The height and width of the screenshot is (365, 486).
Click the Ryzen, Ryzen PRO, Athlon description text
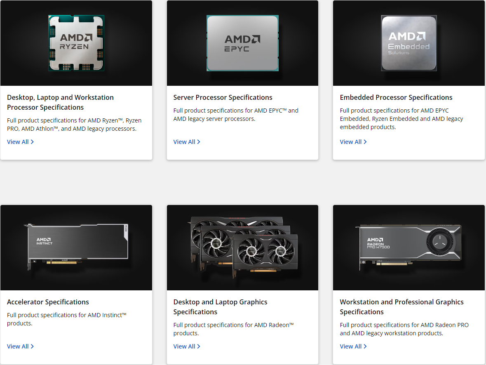[74, 125]
